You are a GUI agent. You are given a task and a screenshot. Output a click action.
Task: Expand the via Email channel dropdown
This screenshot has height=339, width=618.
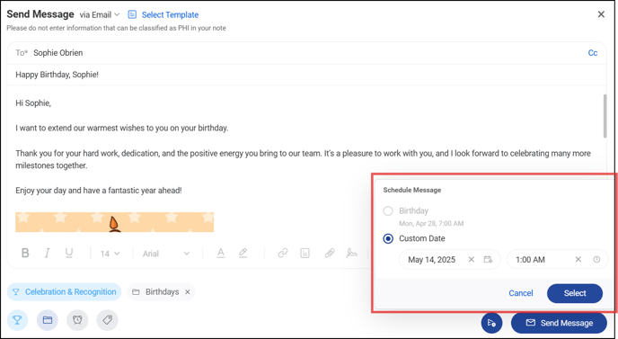(x=100, y=15)
